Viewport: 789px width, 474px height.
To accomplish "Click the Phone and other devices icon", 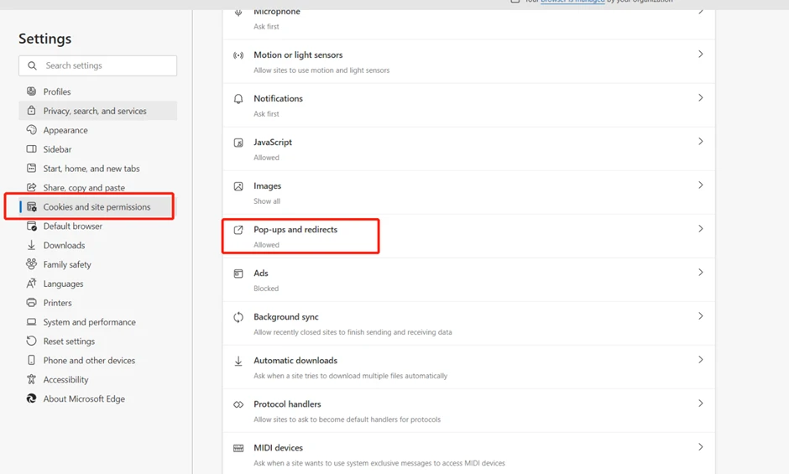I will tap(31, 360).
